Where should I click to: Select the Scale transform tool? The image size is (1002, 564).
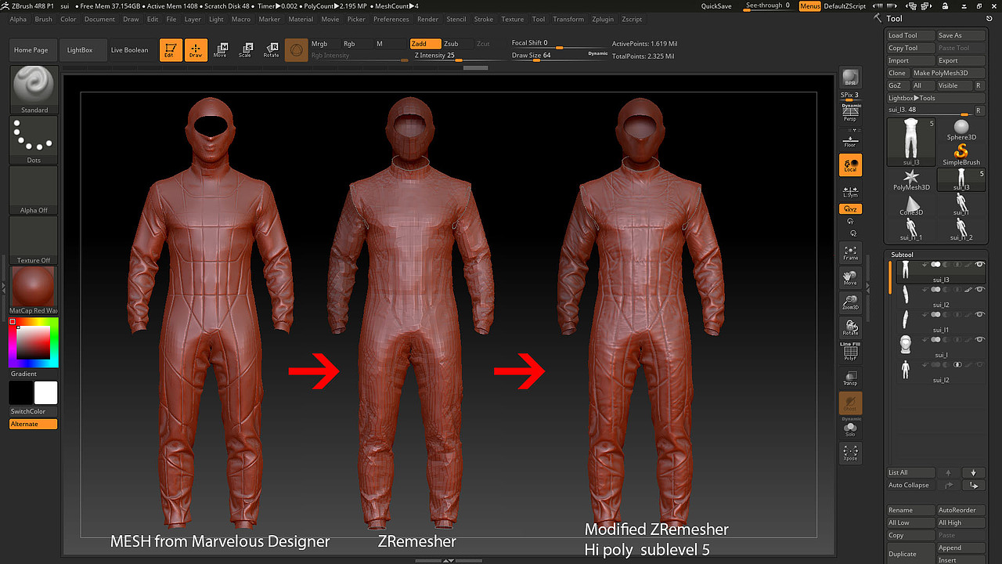(x=245, y=50)
